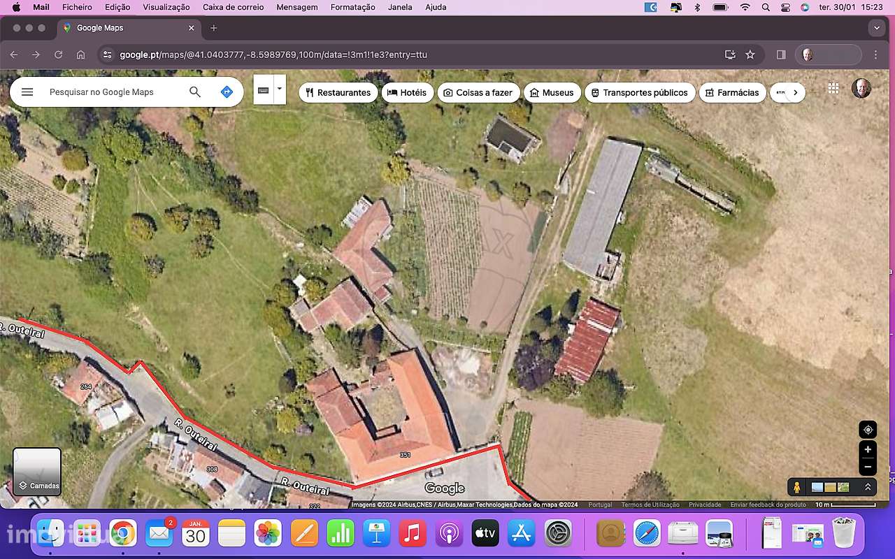Bookmark this page with the star icon
Image resolution: width=895 pixels, height=559 pixels.
coord(750,55)
